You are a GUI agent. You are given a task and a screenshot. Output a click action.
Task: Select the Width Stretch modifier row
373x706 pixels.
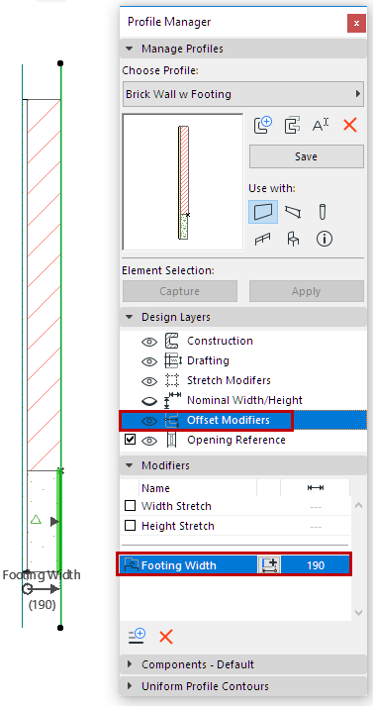[234, 506]
